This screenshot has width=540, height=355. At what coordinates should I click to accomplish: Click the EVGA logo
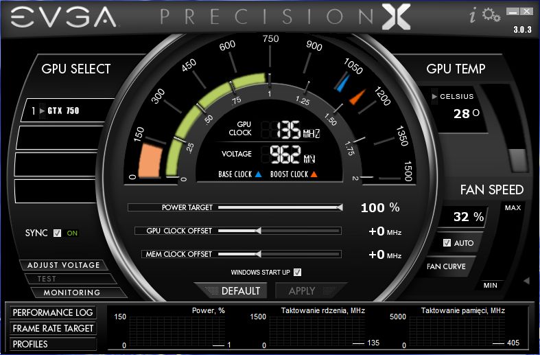[x=63, y=17]
